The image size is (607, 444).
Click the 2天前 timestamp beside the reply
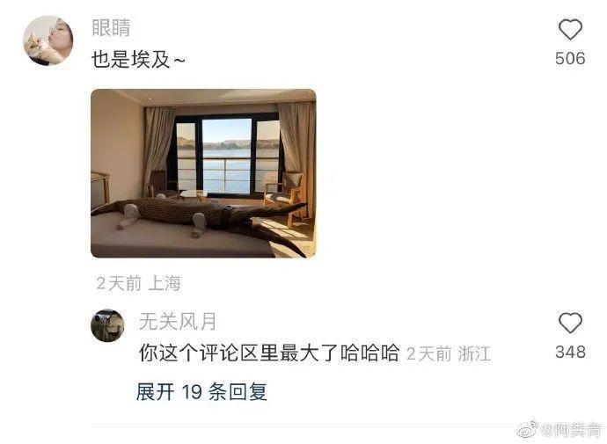tap(429, 353)
